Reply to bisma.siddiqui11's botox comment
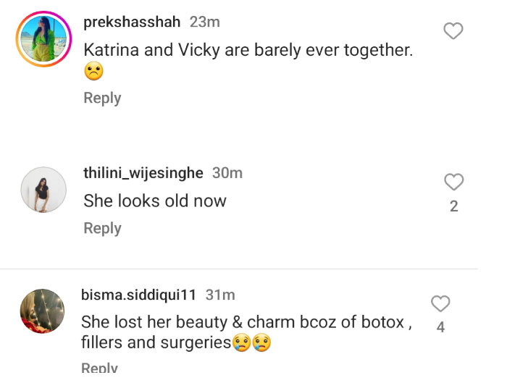This screenshot has height=383, width=507. [x=99, y=367]
